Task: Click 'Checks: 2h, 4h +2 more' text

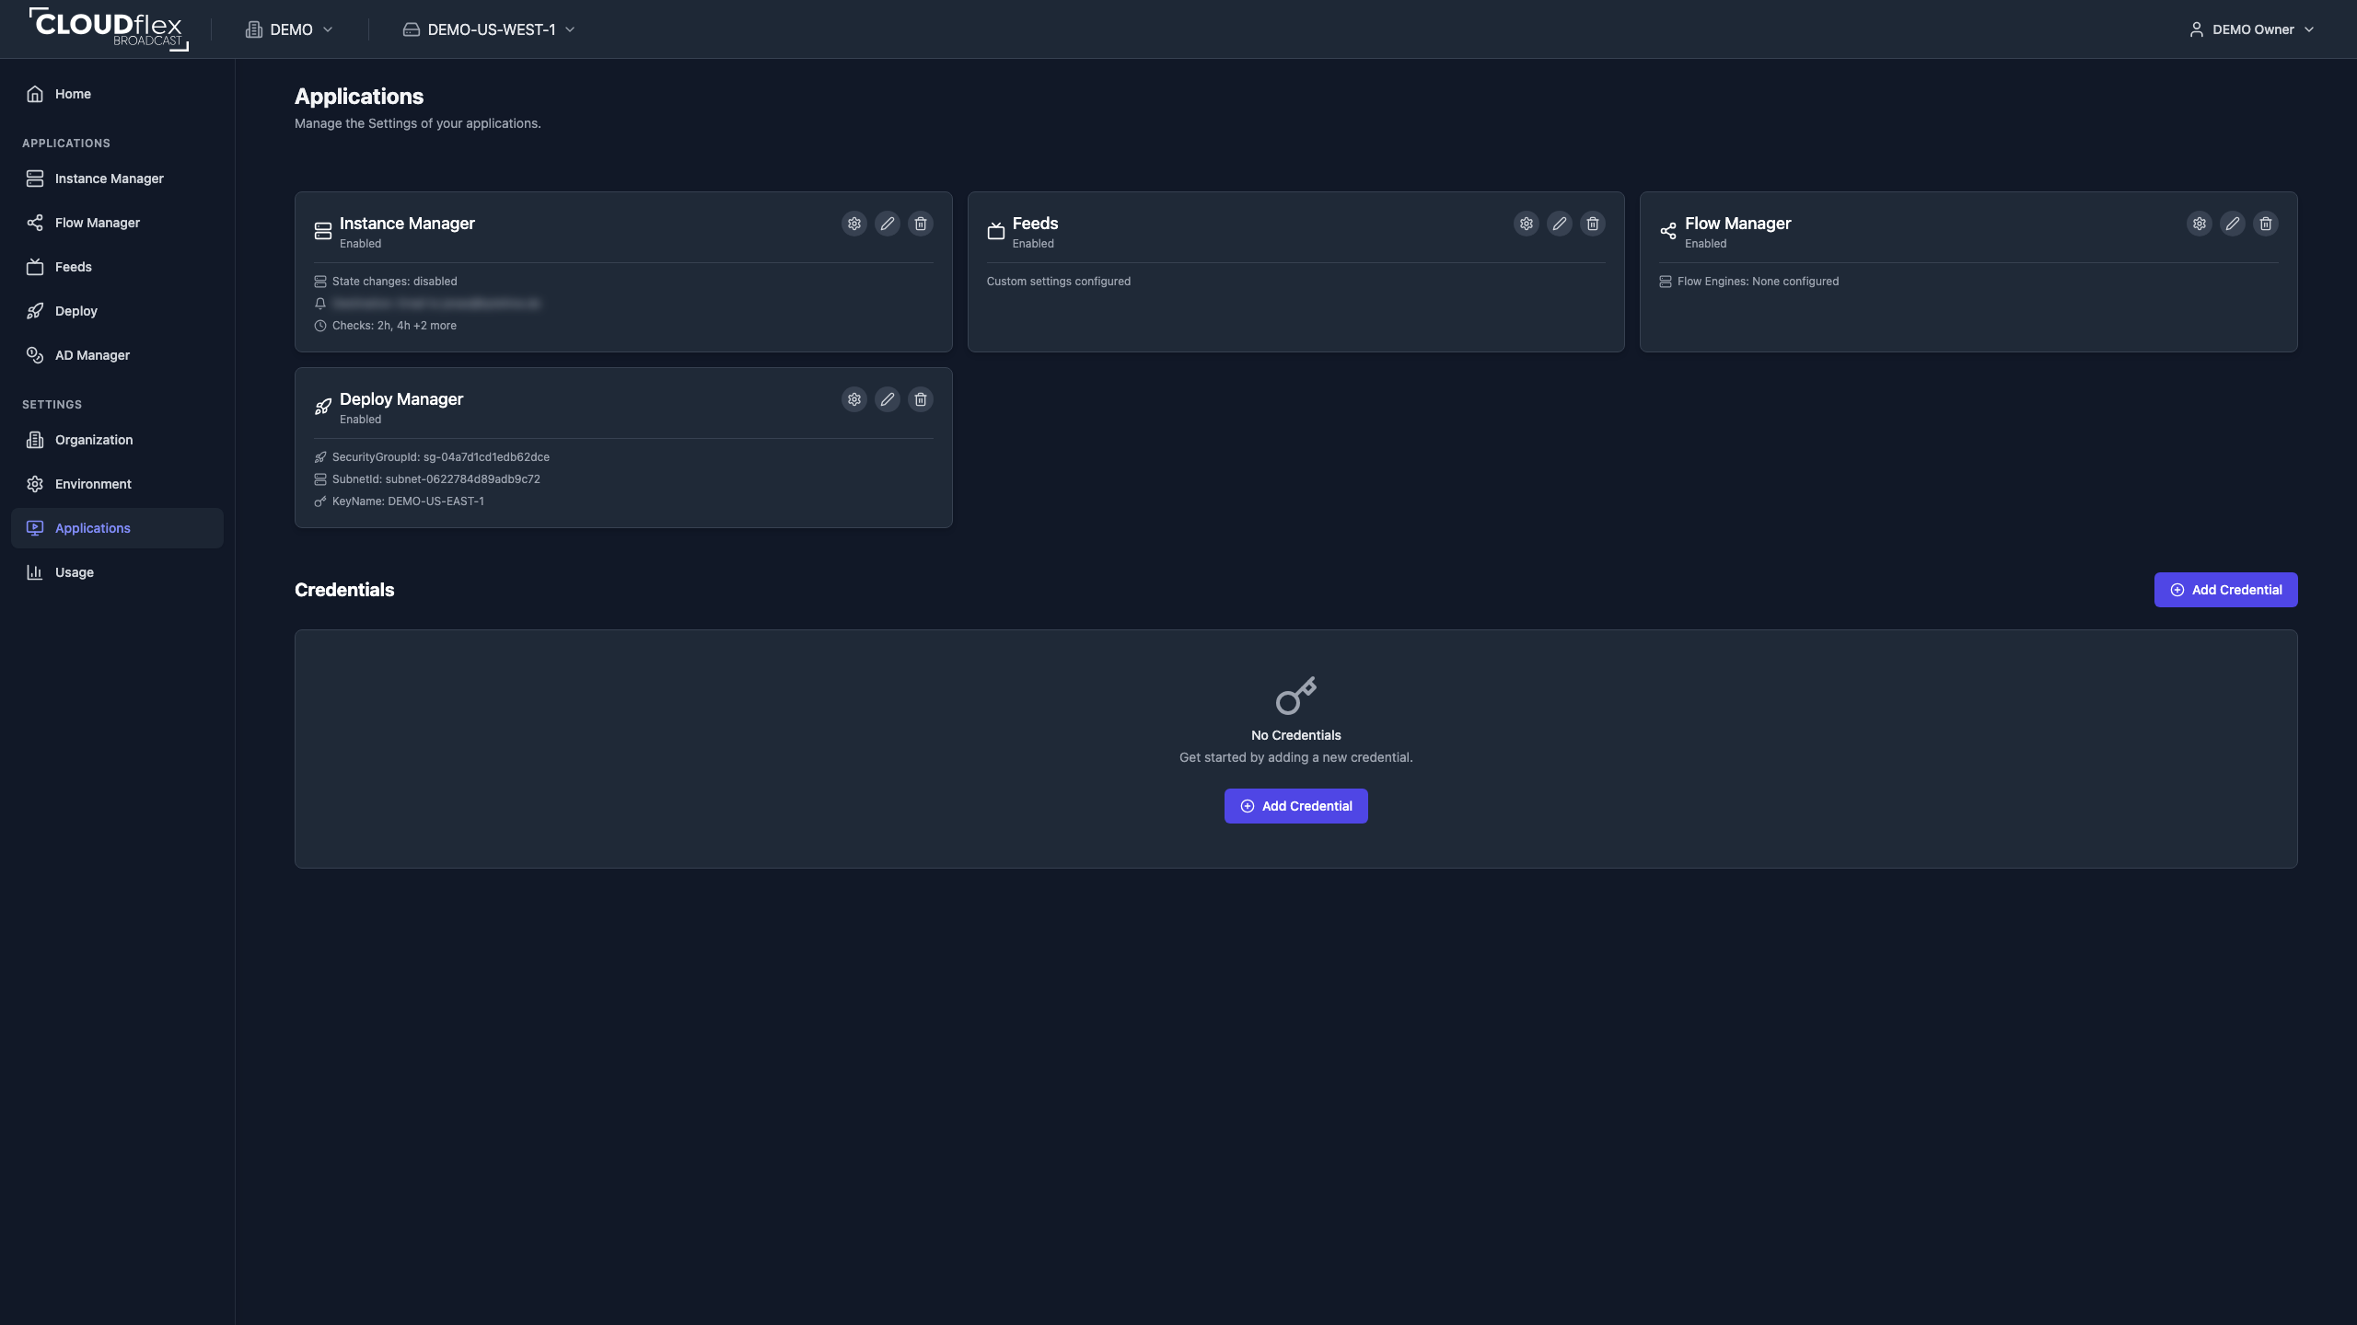Action: (394, 326)
